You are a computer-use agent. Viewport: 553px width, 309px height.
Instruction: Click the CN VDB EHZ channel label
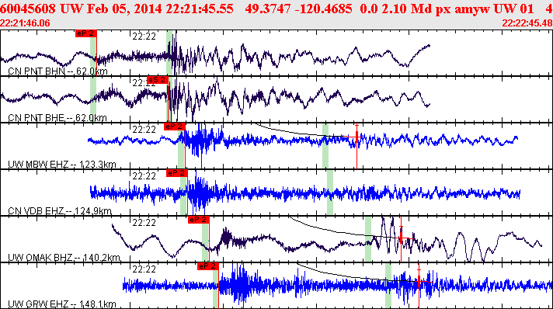(60, 211)
